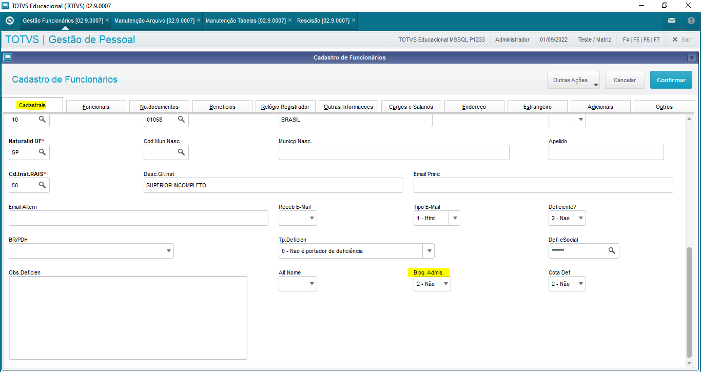Activate the Manutenção Arquivo module tab

coord(154,21)
